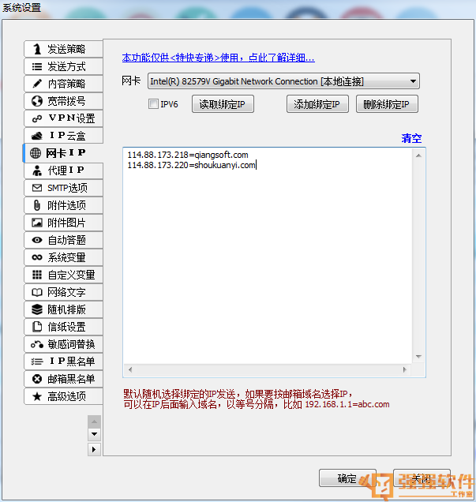Open the star icon for 高级选项
476x502 pixels.
tap(37, 396)
